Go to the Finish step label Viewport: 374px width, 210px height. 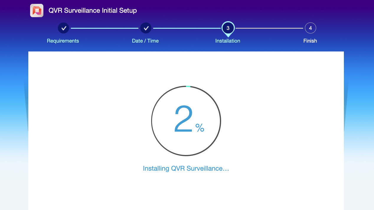[x=310, y=41]
